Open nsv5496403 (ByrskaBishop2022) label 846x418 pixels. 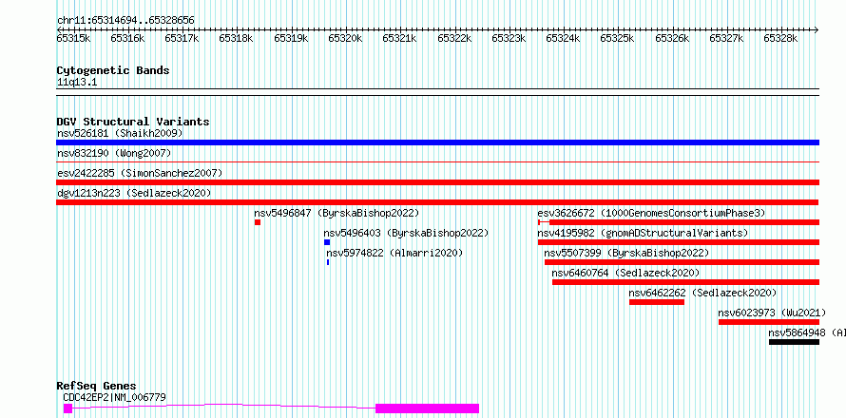[x=406, y=233]
